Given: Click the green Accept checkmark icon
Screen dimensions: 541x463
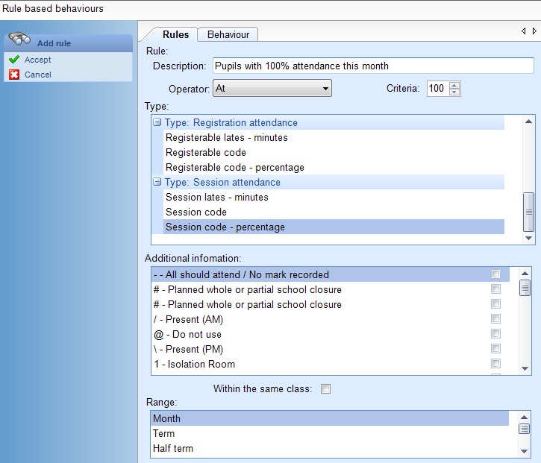Looking at the screenshot, I should click(x=14, y=60).
